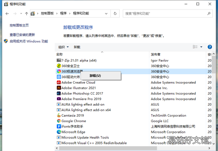Click the 控制面板 breadcrumb
The image size is (218, 151).
click(47, 14)
